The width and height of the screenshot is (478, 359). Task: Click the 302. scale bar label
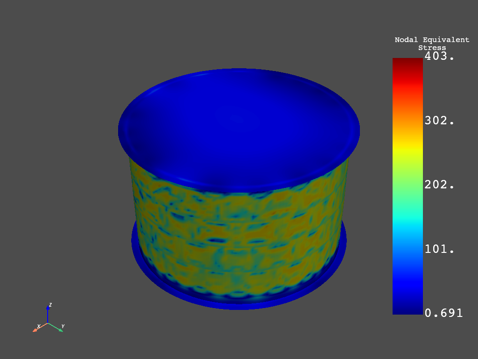(439, 121)
